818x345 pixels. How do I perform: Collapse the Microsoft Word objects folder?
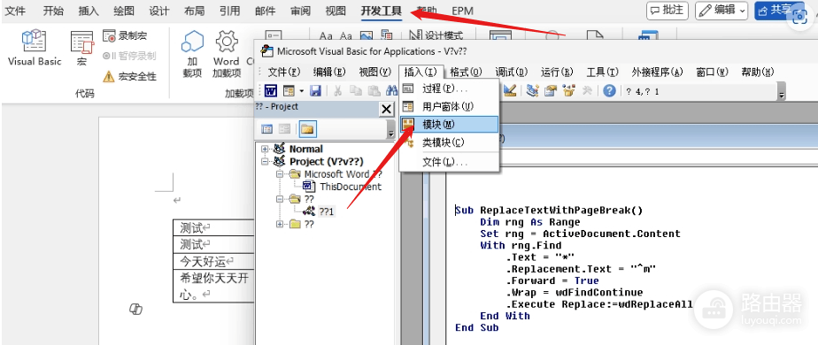coord(280,174)
